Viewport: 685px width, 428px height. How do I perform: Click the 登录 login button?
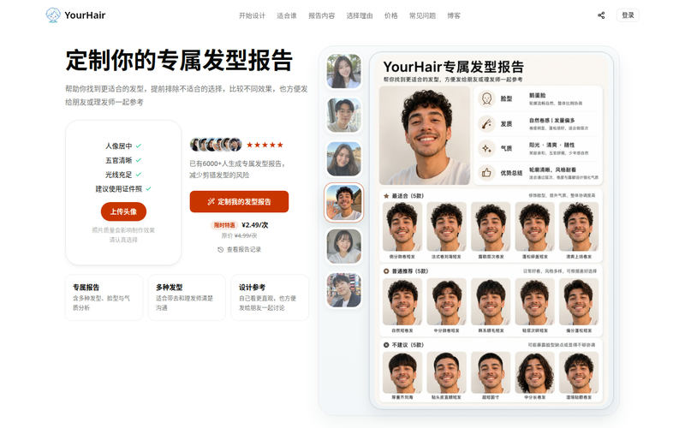point(628,15)
